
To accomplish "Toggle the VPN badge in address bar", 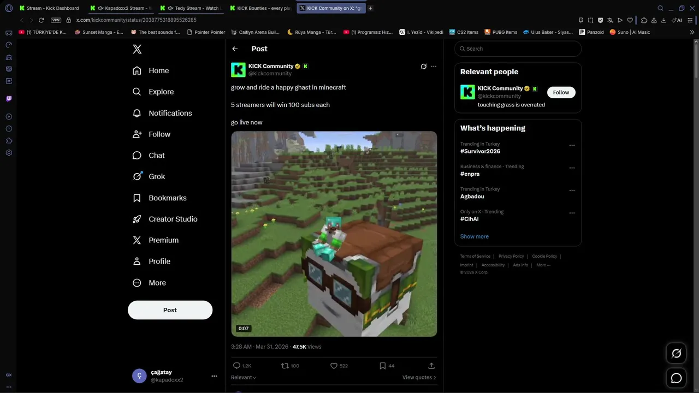I will [56, 20].
